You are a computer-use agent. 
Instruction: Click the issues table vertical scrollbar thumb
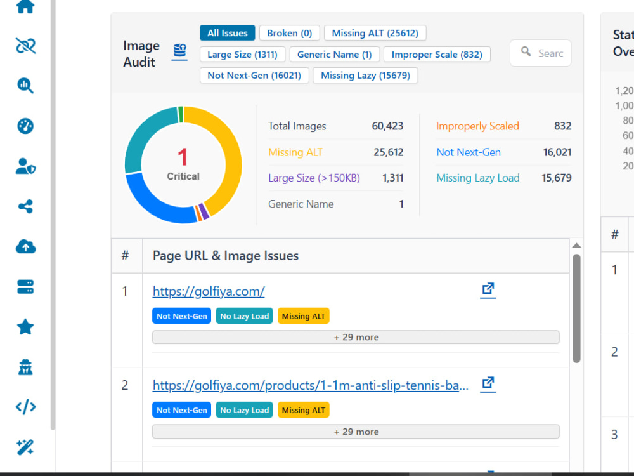pos(576,308)
